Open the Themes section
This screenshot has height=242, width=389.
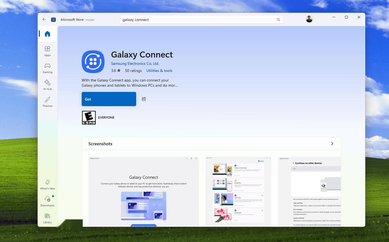click(x=47, y=102)
